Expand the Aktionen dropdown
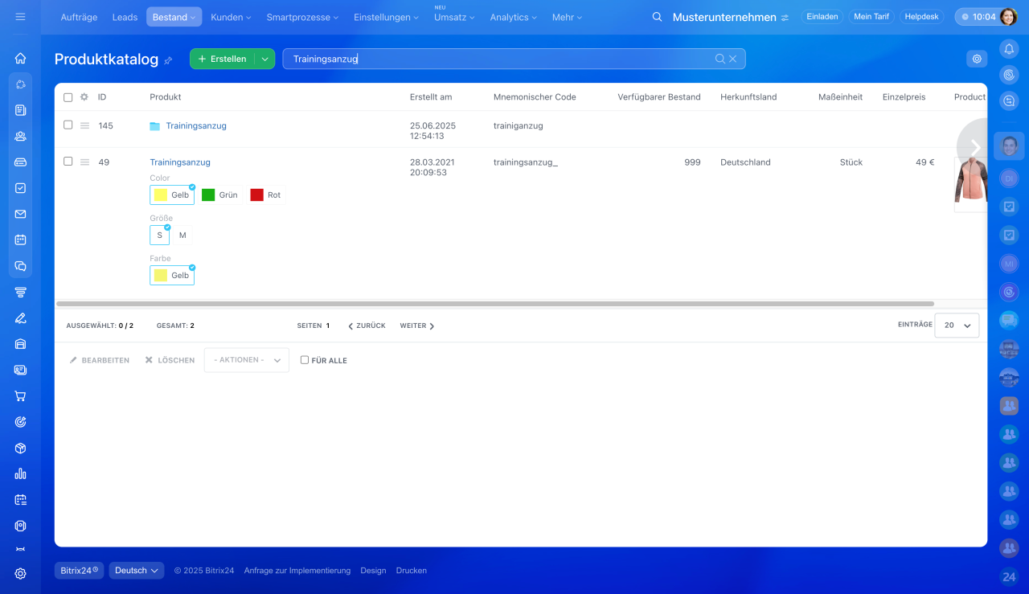The image size is (1029, 594). click(x=246, y=360)
